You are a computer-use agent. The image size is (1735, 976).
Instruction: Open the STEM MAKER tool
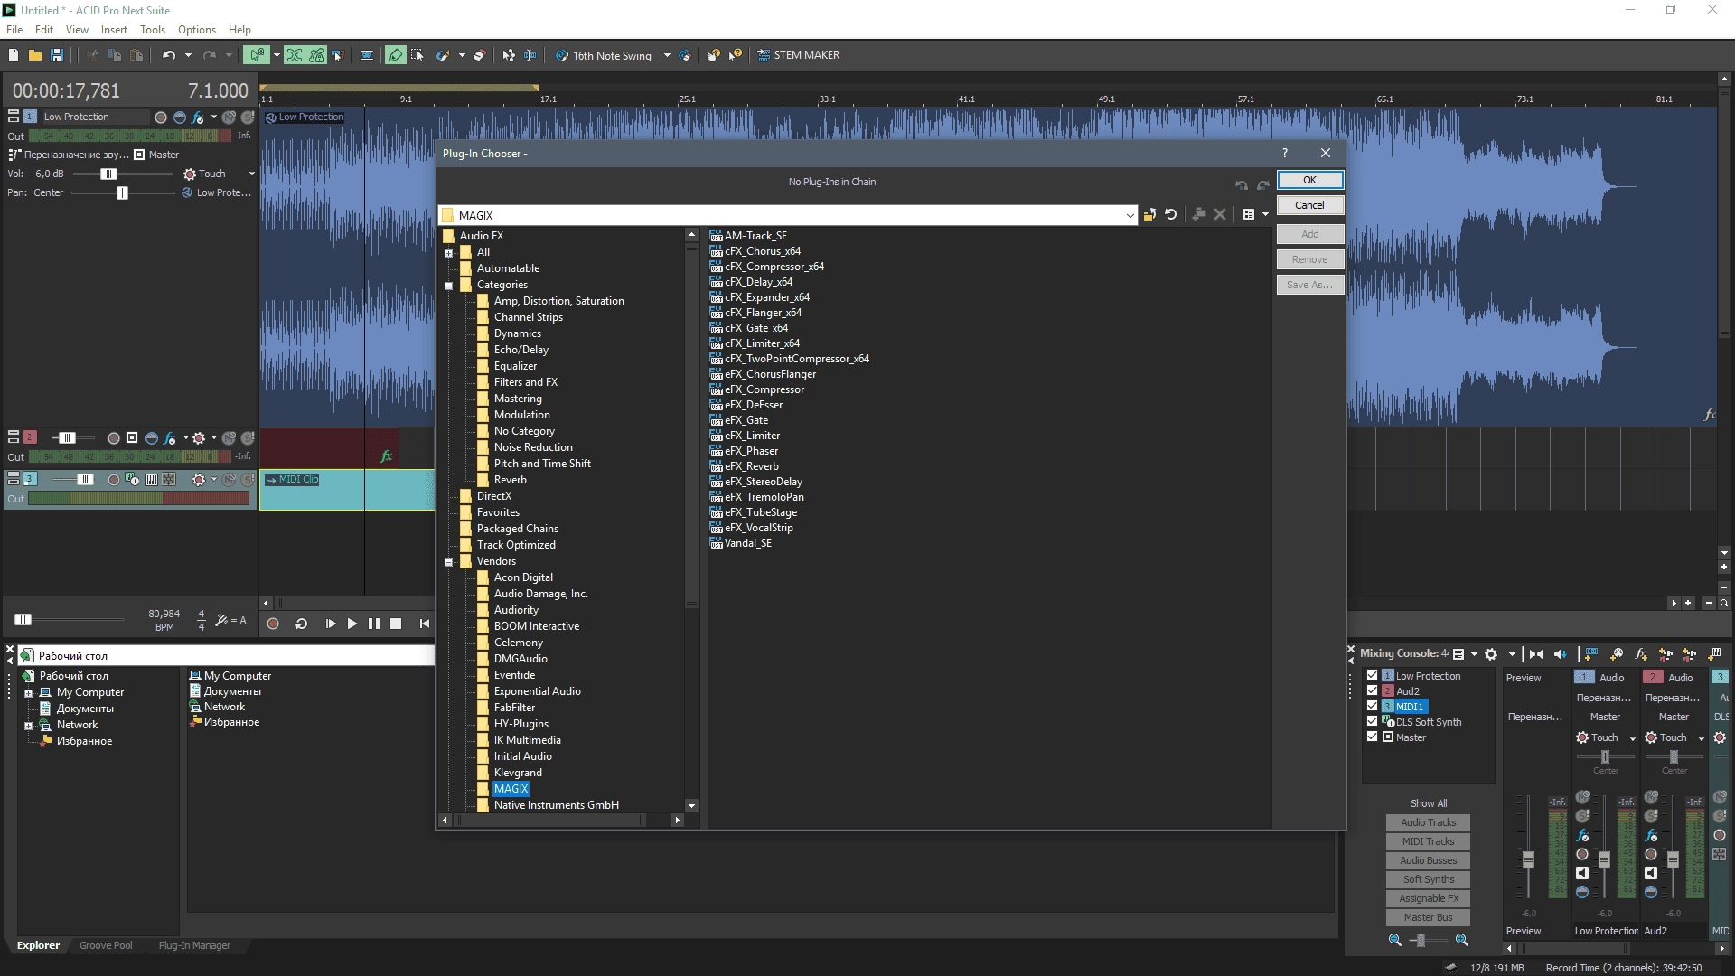pyautogui.click(x=799, y=55)
